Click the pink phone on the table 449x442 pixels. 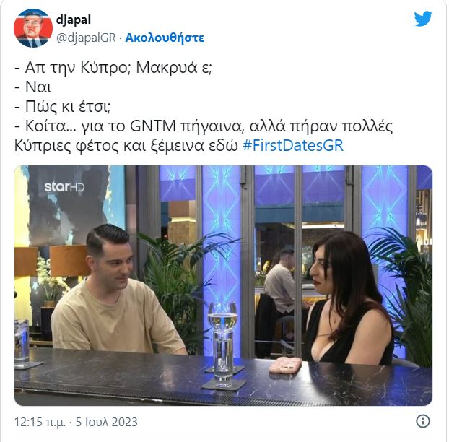(x=285, y=365)
